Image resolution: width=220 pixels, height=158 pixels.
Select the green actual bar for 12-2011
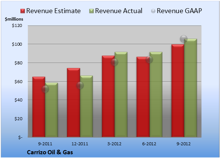tap(86, 106)
